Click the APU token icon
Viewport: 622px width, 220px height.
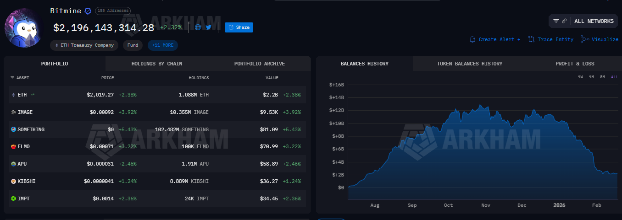(13, 164)
